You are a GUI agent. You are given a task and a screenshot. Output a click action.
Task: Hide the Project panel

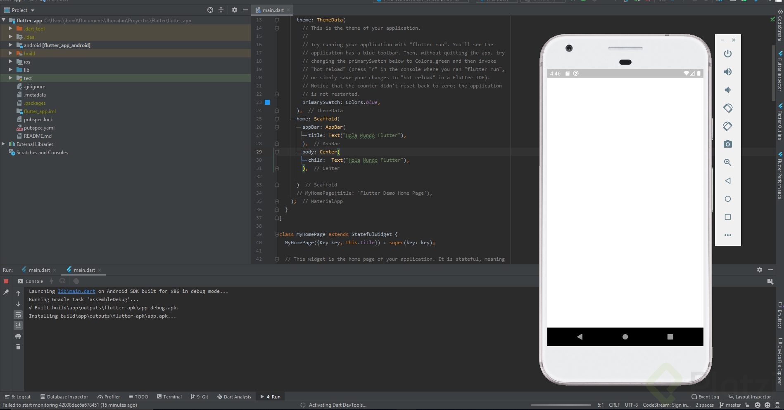245,10
